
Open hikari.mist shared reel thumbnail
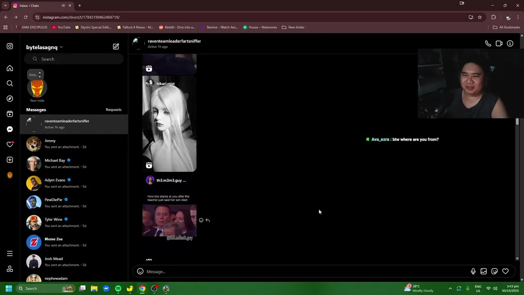point(169,124)
